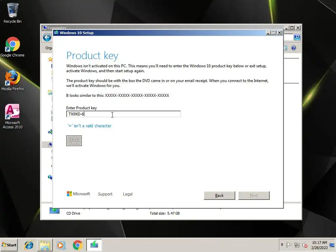Open Windows Media Player taskbar icon
The height and width of the screenshot is (252, 336).
(x=61, y=245)
